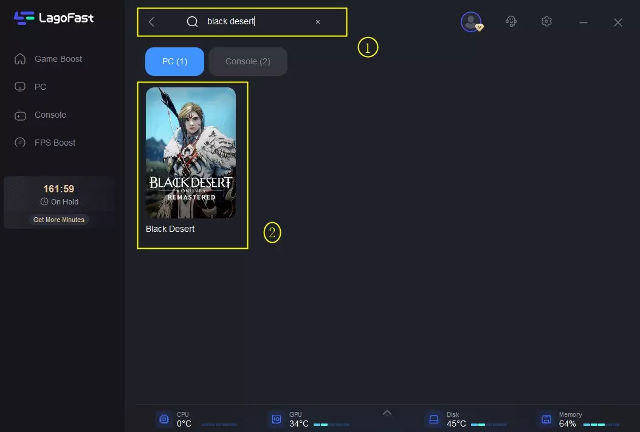Click the 161:59 remaining time
Image resolution: width=640 pixels, height=432 pixels.
[59, 189]
